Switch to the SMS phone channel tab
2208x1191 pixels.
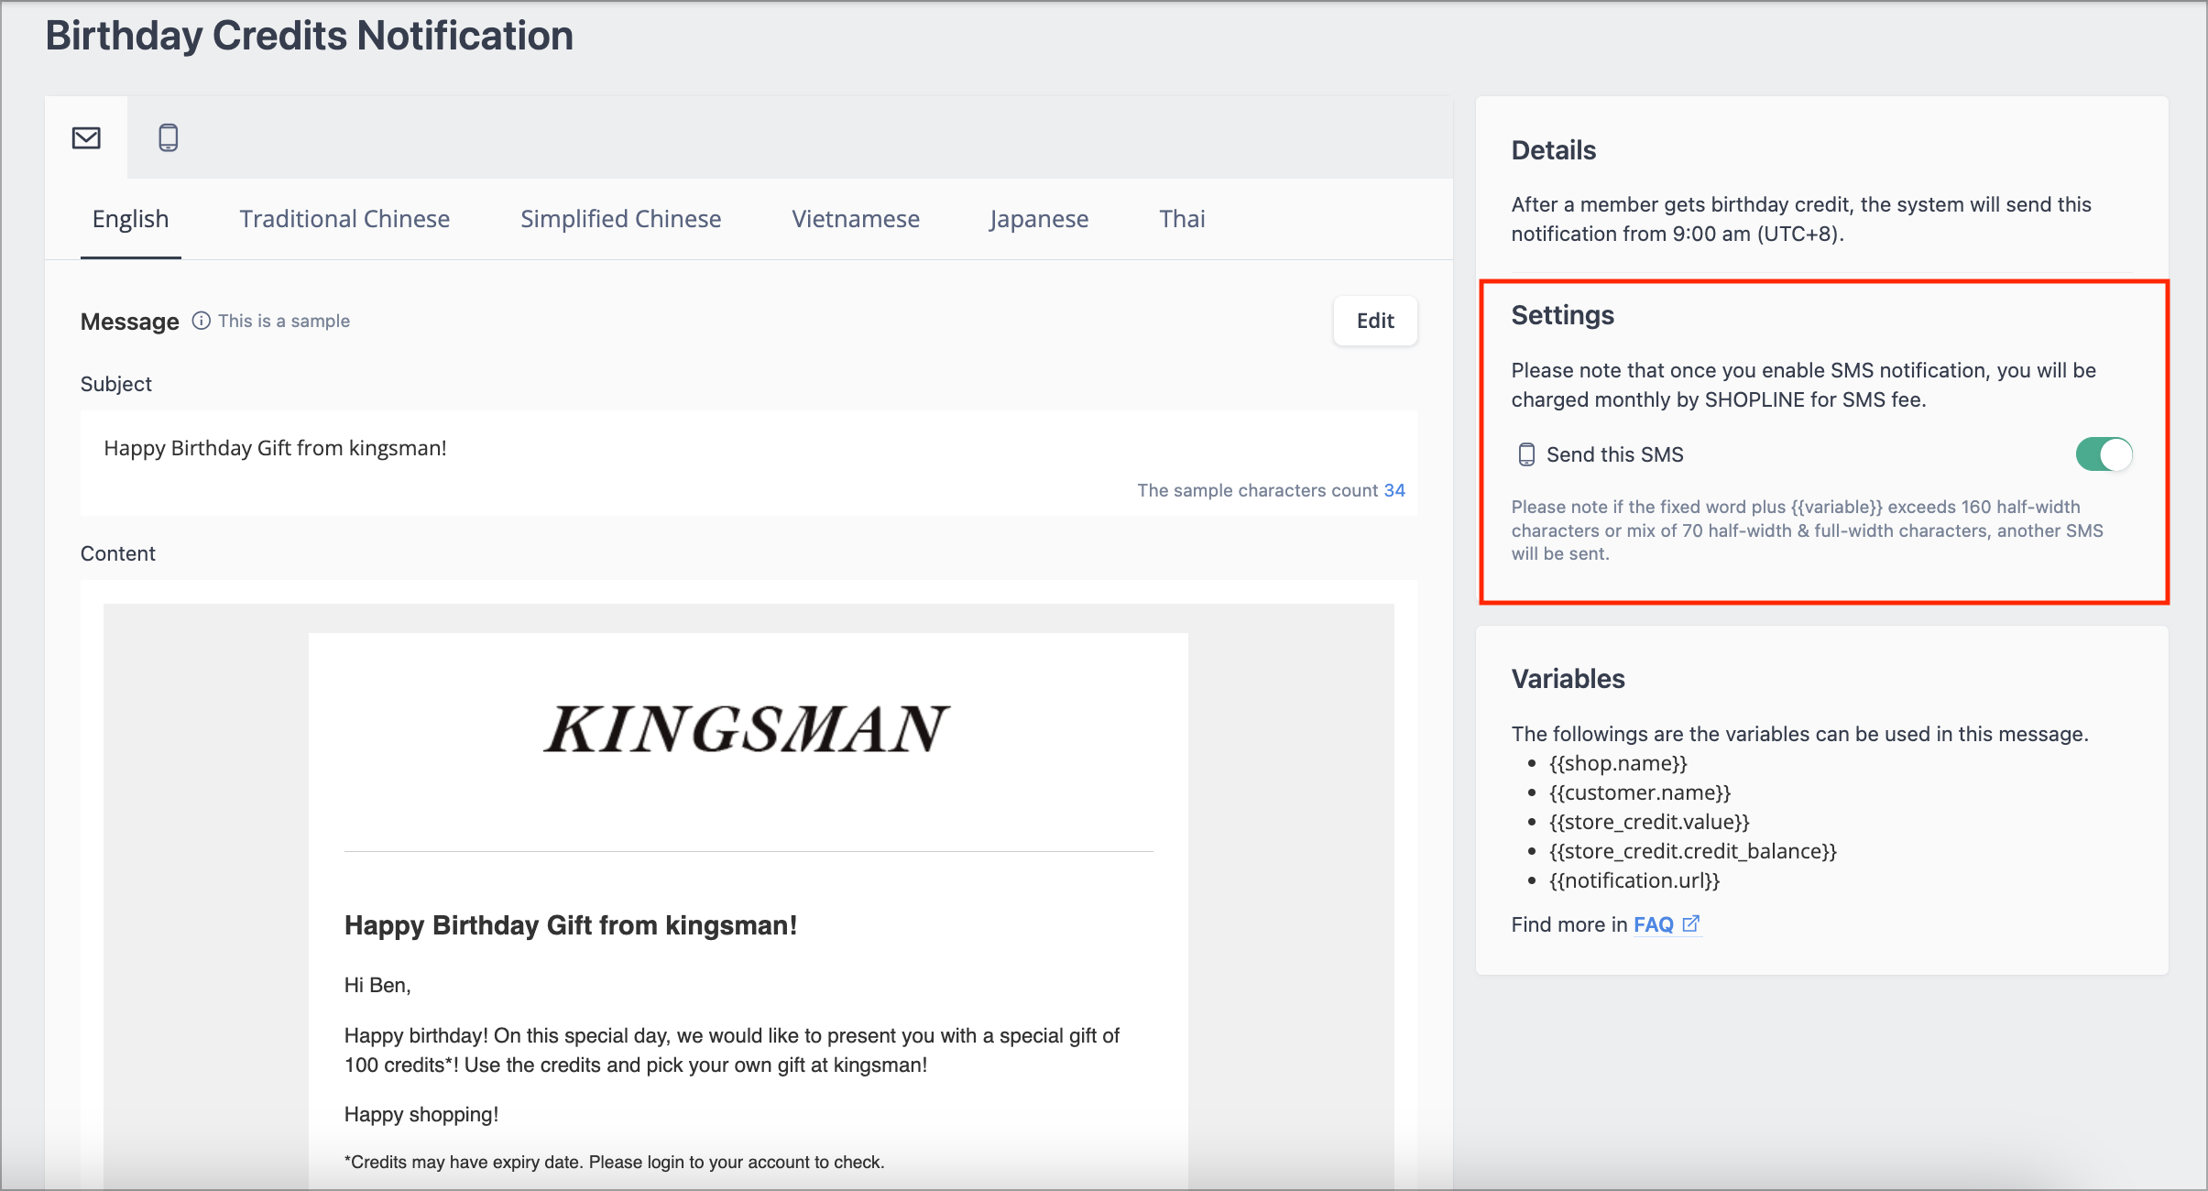tap(169, 138)
